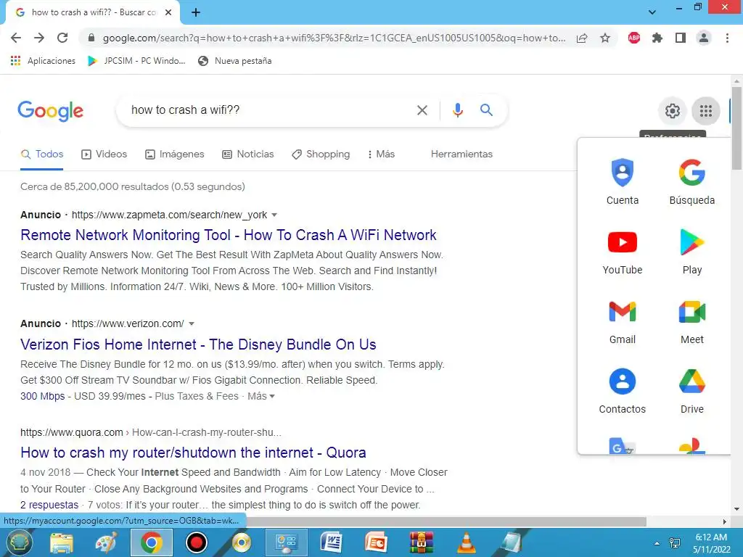Open the JPCSIM - PC Windo... bookmark
The image size is (743, 557).
point(136,61)
